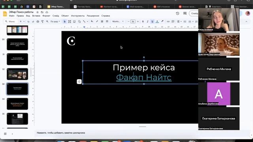Select the line tool

coord(84,21)
